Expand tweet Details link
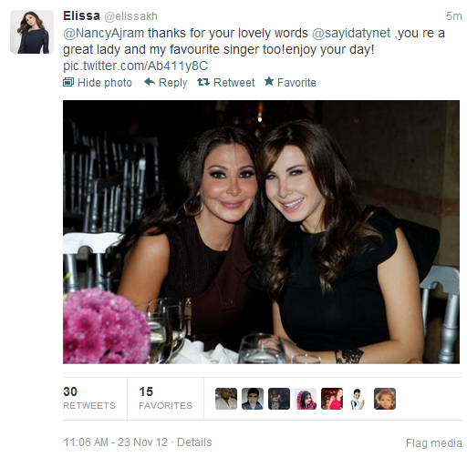This screenshot has width=467, height=457. pyautogui.click(x=194, y=442)
